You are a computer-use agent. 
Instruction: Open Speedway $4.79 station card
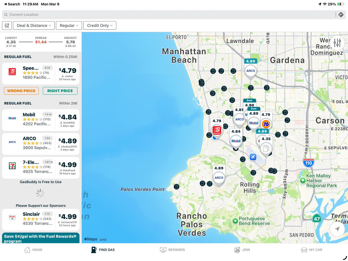[x=41, y=74]
